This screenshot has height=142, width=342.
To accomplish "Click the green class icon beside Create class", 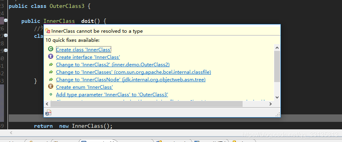I will (x=50, y=49).
